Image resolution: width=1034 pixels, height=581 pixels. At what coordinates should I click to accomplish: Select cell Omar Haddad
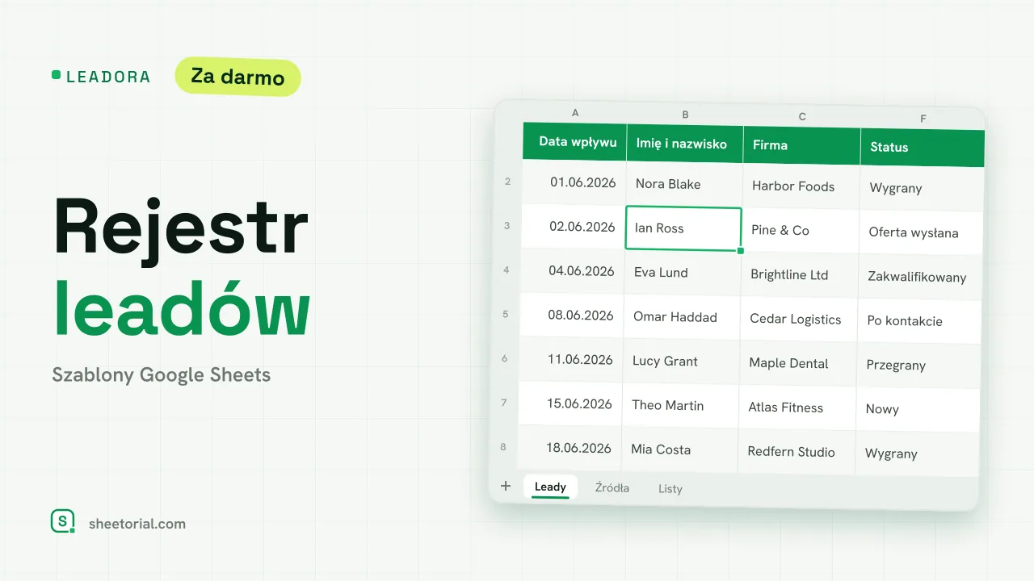(682, 317)
